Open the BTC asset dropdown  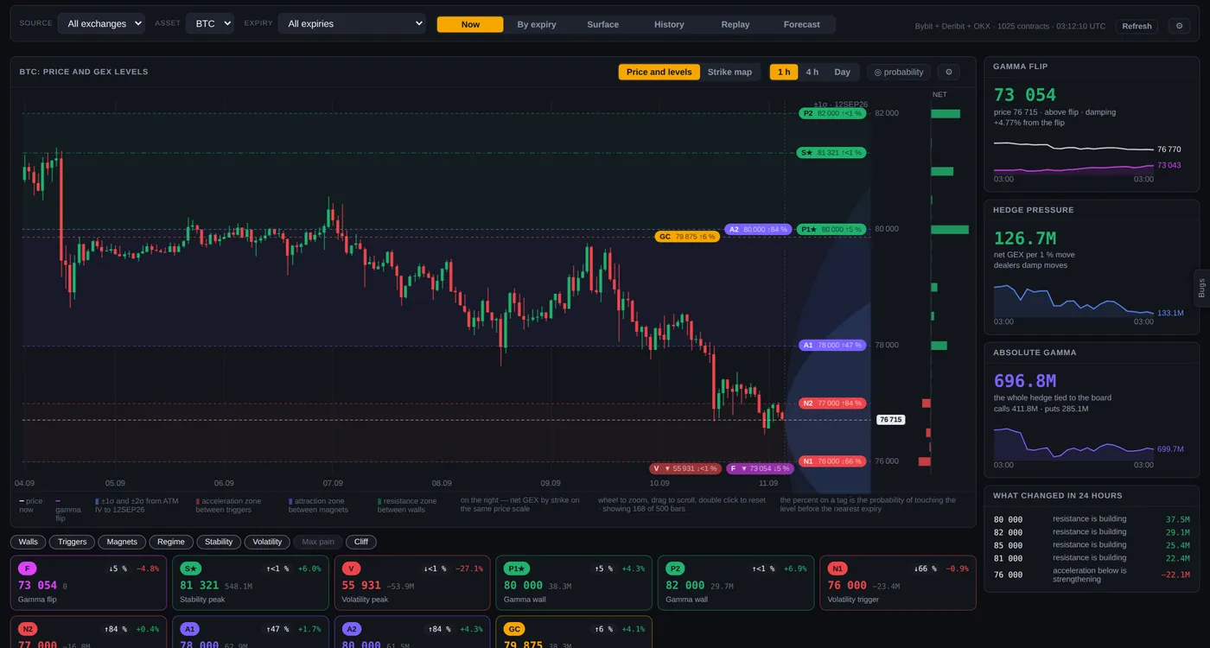pos(210,23)
